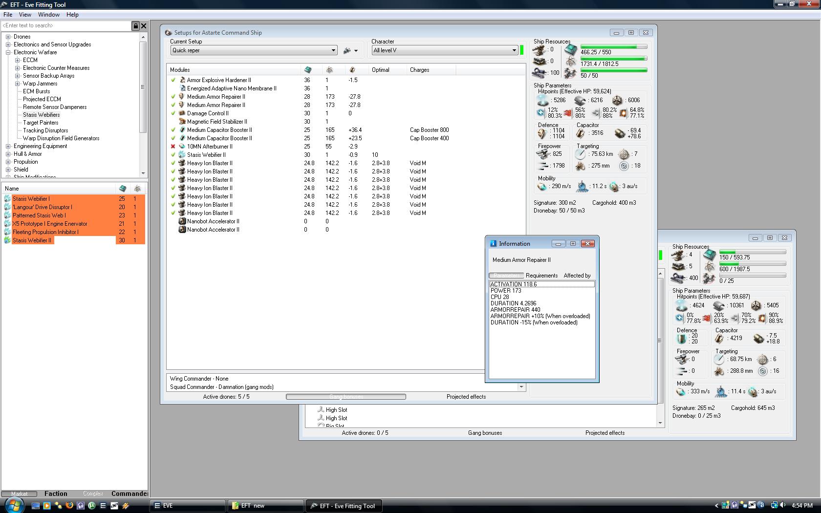Click the CPU usage bar showing 466.25 / 550
821x513 pixels.
[x=614, y=47]
